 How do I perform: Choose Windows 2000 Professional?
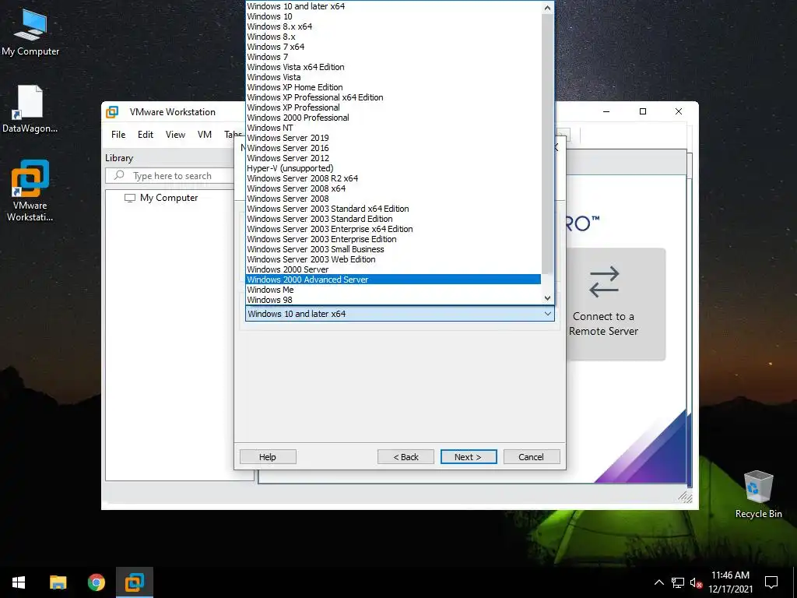tap(393, 118)
